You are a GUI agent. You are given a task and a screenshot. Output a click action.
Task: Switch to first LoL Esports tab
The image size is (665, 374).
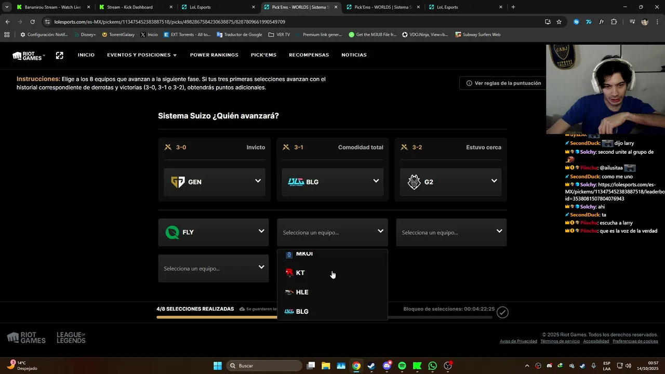(218, 7)
